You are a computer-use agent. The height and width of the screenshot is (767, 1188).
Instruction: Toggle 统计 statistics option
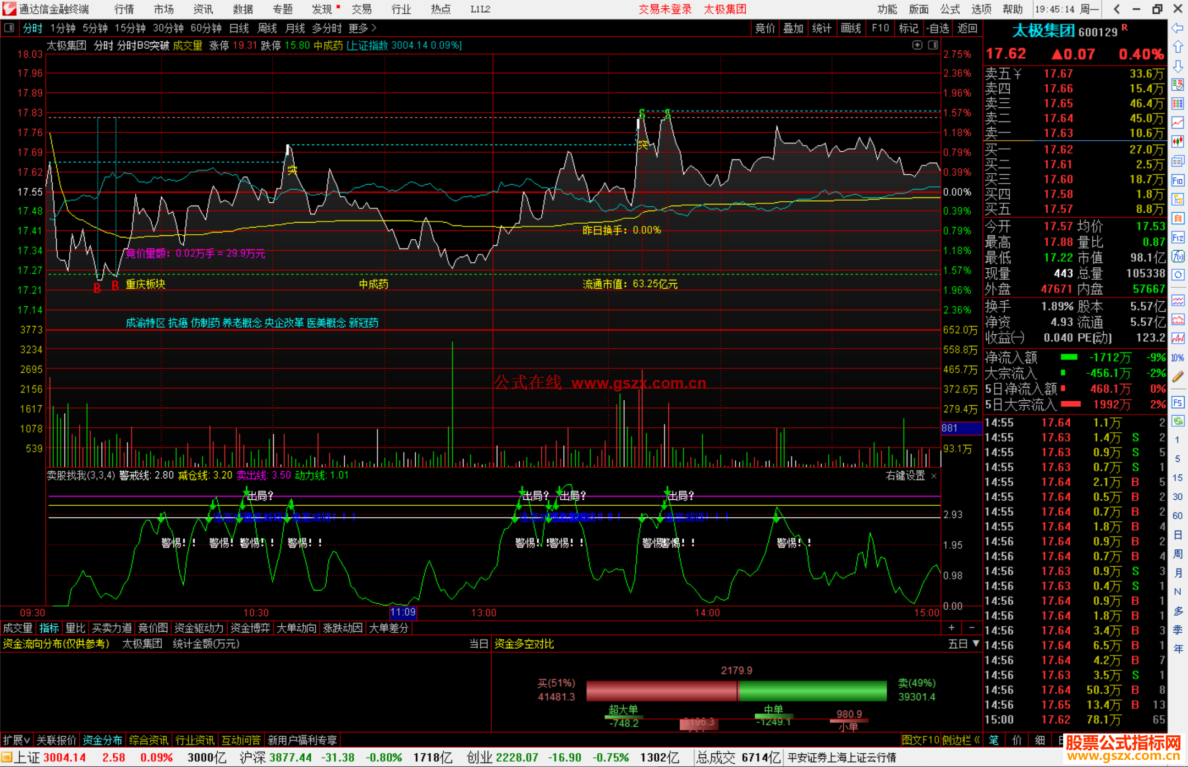[x=822, y=28]
